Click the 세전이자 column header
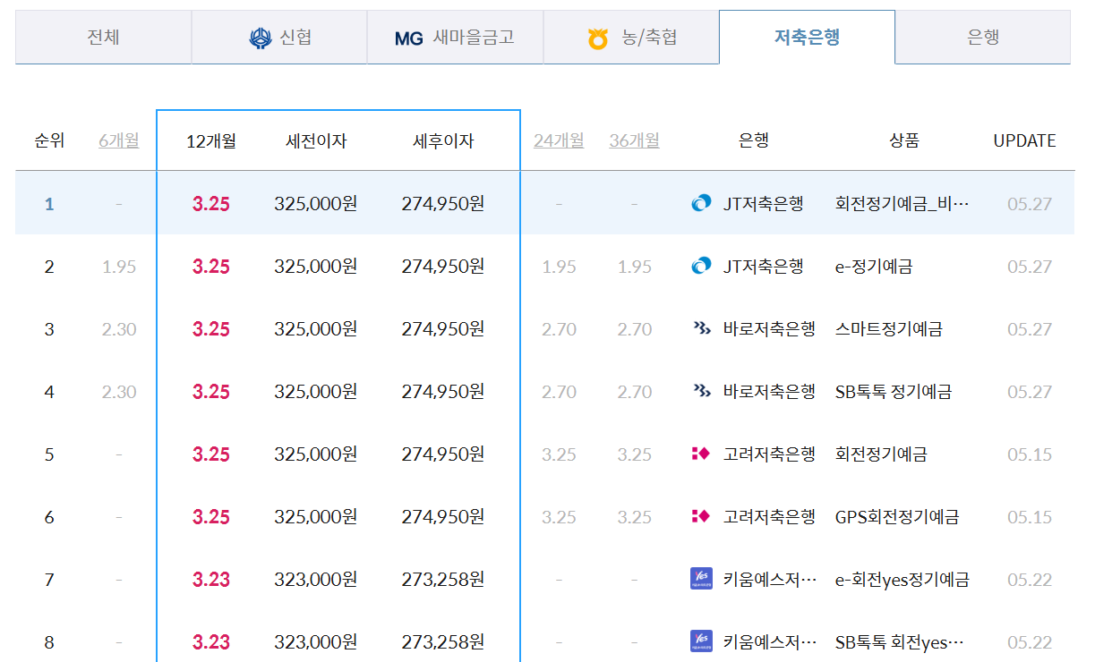Screen dimensions: 1095x662 (x=316, y=140)
